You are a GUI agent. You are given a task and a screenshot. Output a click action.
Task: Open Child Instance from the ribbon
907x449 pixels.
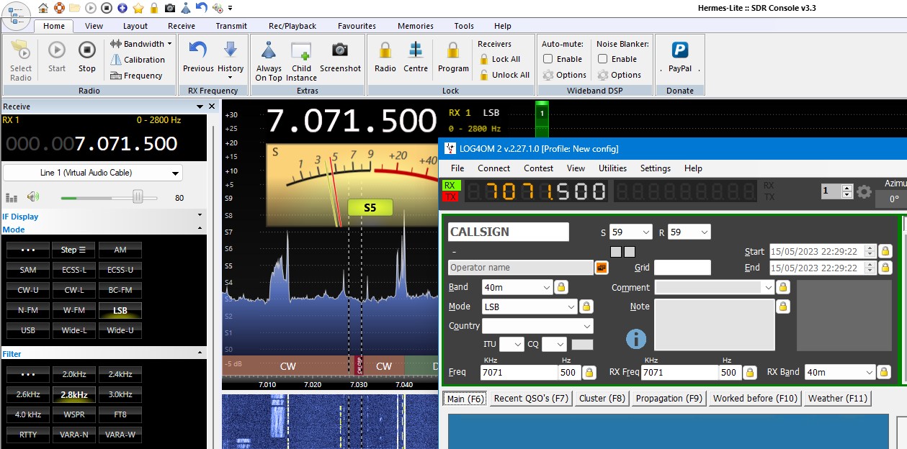[x=301, y=50]
